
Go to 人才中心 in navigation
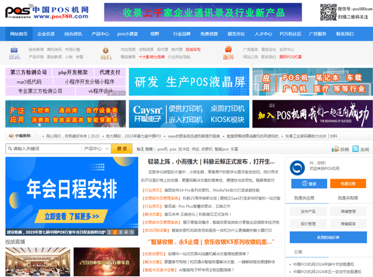(x=263, y=34)
